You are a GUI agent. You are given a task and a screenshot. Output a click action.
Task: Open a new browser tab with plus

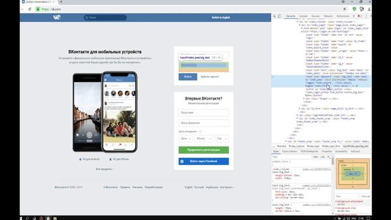click(x=61, y=2)
